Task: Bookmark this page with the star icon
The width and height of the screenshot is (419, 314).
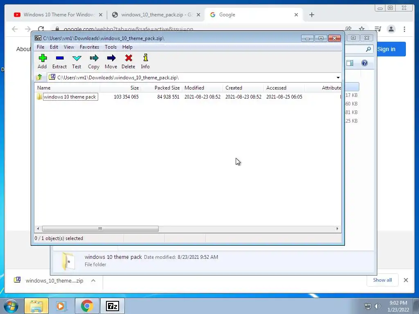Action: coord(362,29)
